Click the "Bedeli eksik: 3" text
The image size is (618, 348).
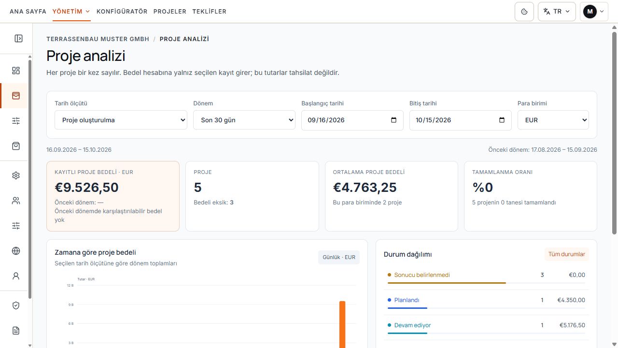[213, 203]
